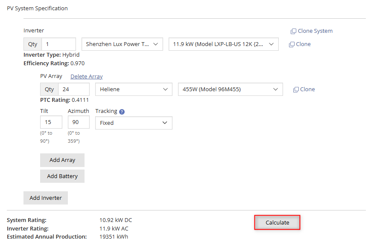Click the Clone System copy icon
This screenshot has width=368, height=242.
293,31
